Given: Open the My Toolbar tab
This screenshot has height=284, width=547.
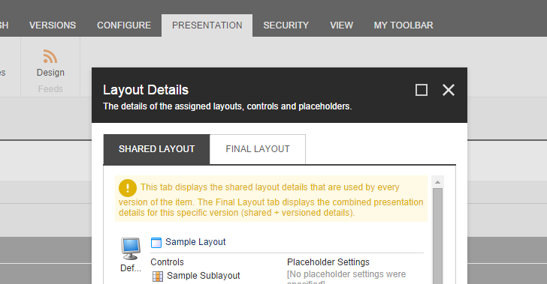Looking at the screenshot, I should (403, 25).
